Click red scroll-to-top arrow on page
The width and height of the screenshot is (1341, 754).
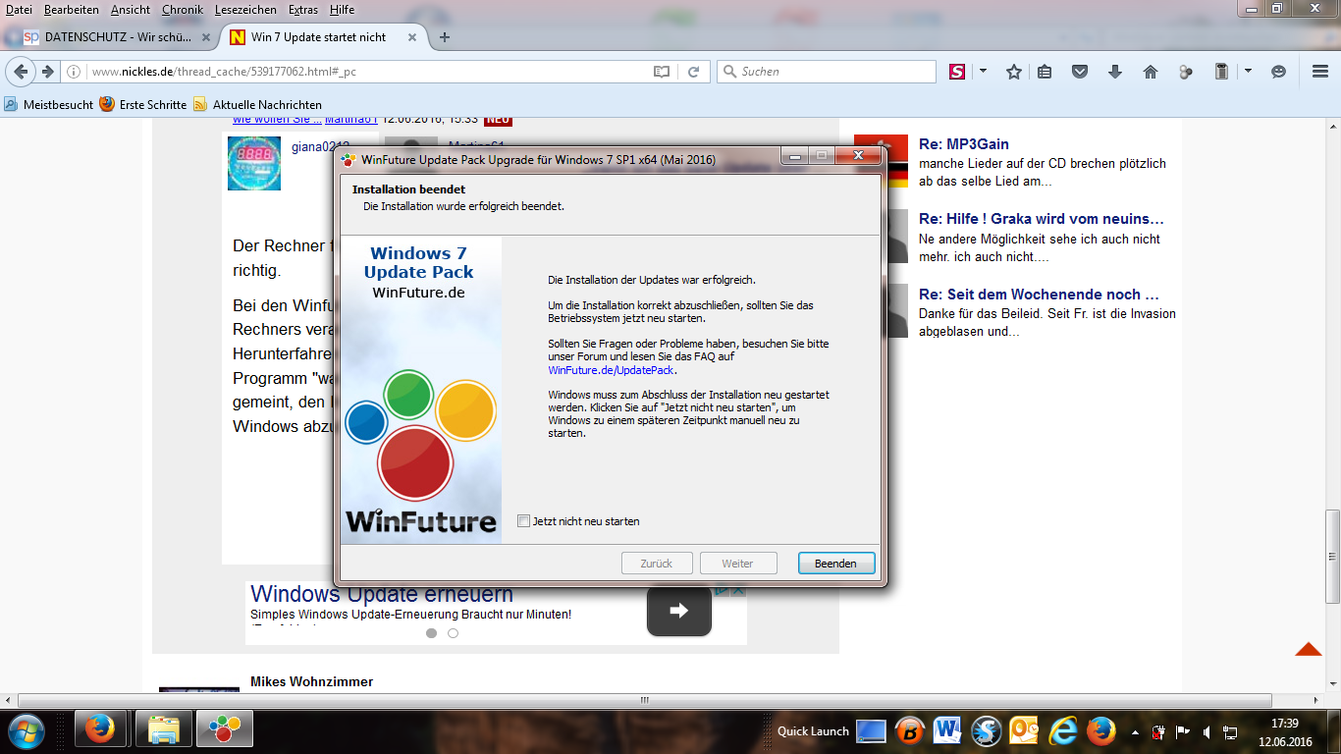point(1309,649)
